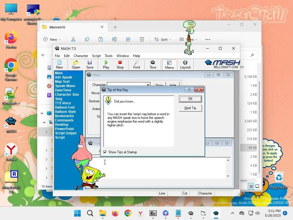Image resolution: width=293 pixels, height=220 pixels.
Task: Select Sing in the side menu
Action: click(58, 99)
